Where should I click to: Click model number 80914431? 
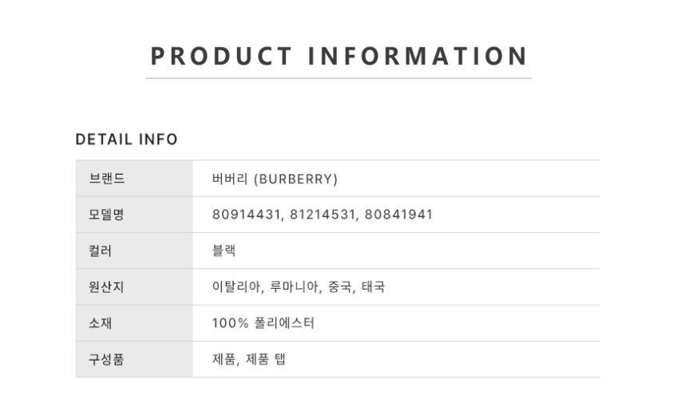[246, 215]
